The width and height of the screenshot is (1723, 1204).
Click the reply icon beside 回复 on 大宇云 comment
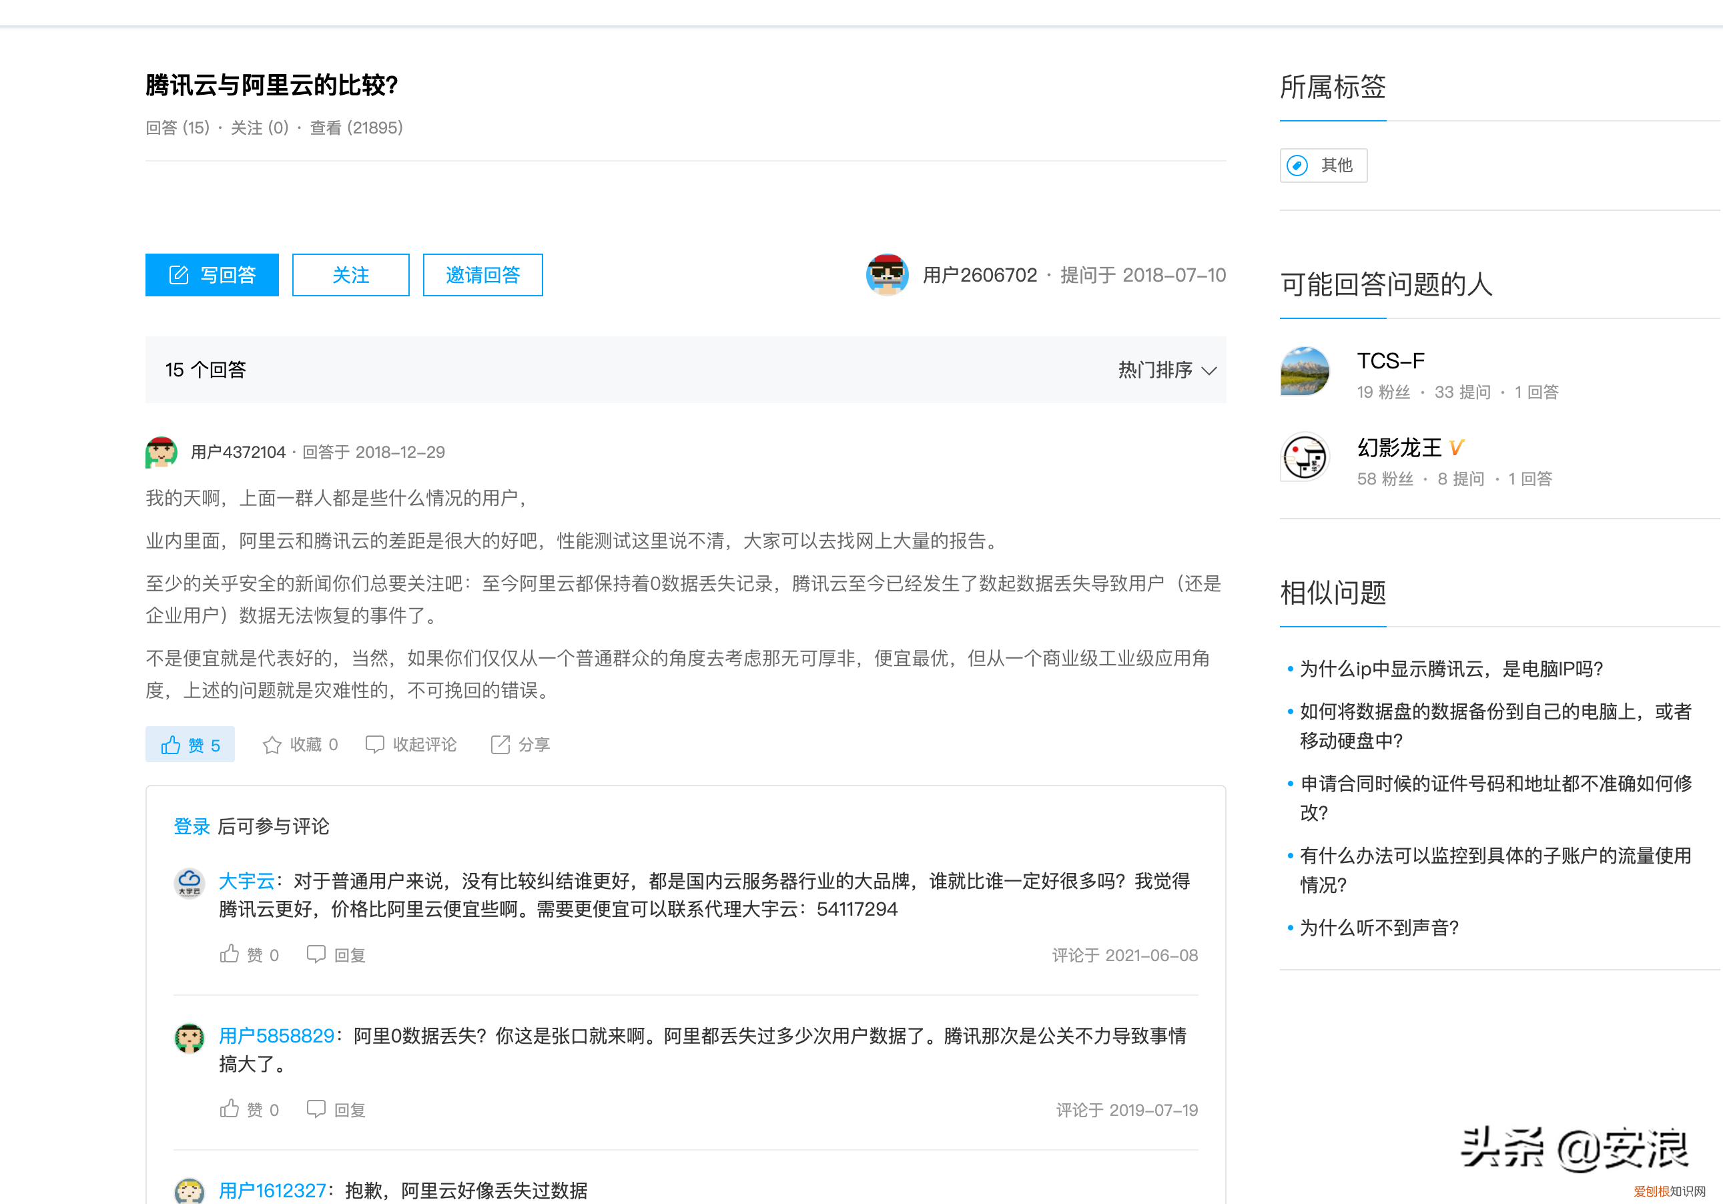[x=318, y=954]
